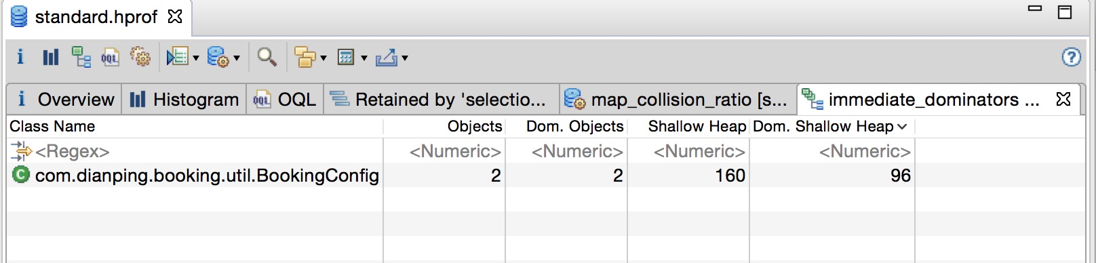This screenshot has width=1096, height=263.
Task: Expand the export dropdown arrow
Action: click(x=405, y=58)
